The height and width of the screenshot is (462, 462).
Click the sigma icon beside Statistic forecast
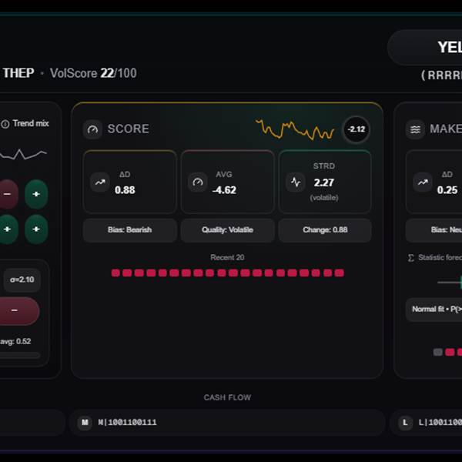[410, 258]
